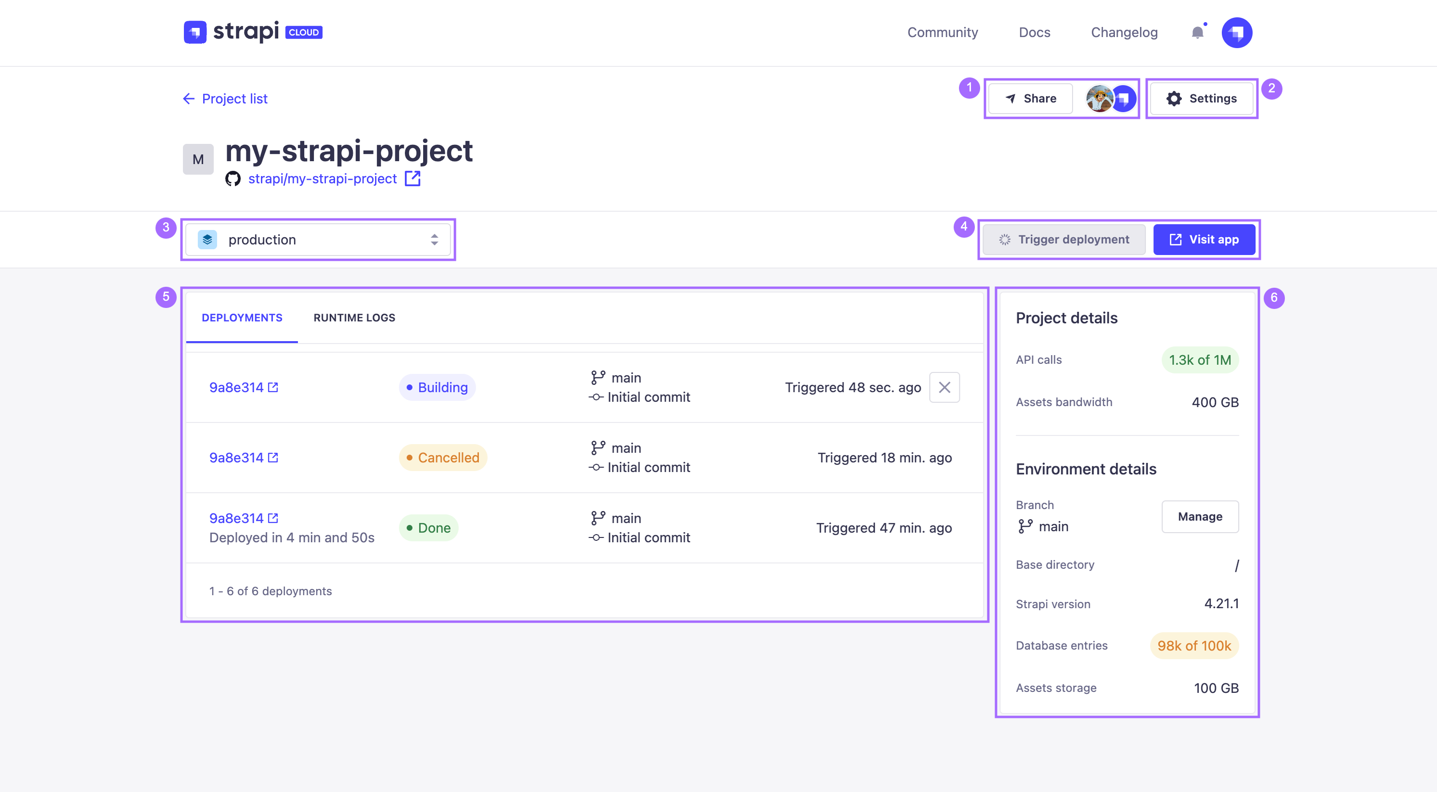Click the 1.3k of 1M API calls badge
This screenshot has width=1437, height=792.
click(x=1199, y=360)
